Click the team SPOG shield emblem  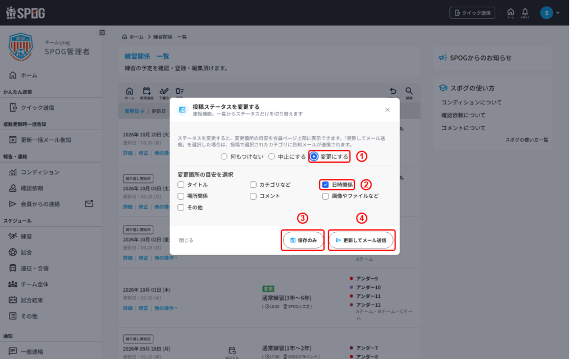pyautogui.click(x=21, y=47)
